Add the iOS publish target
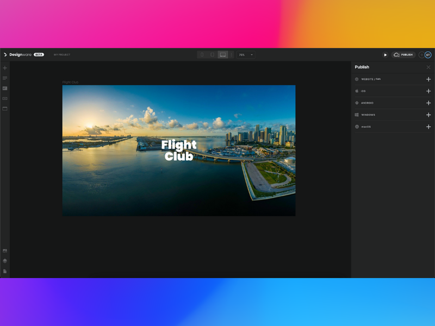 428,91
